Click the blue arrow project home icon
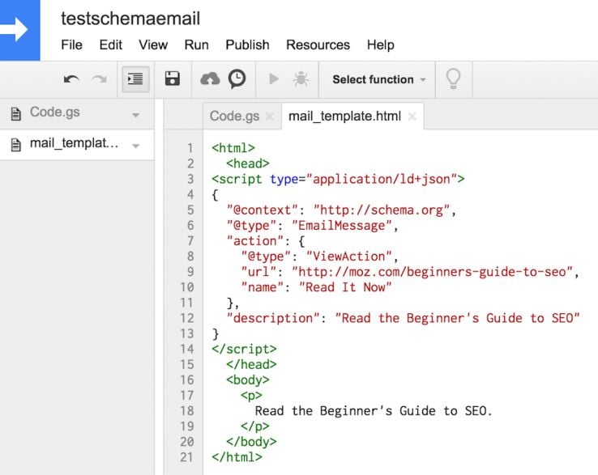 pyautogui.click(x=19, y=30)
